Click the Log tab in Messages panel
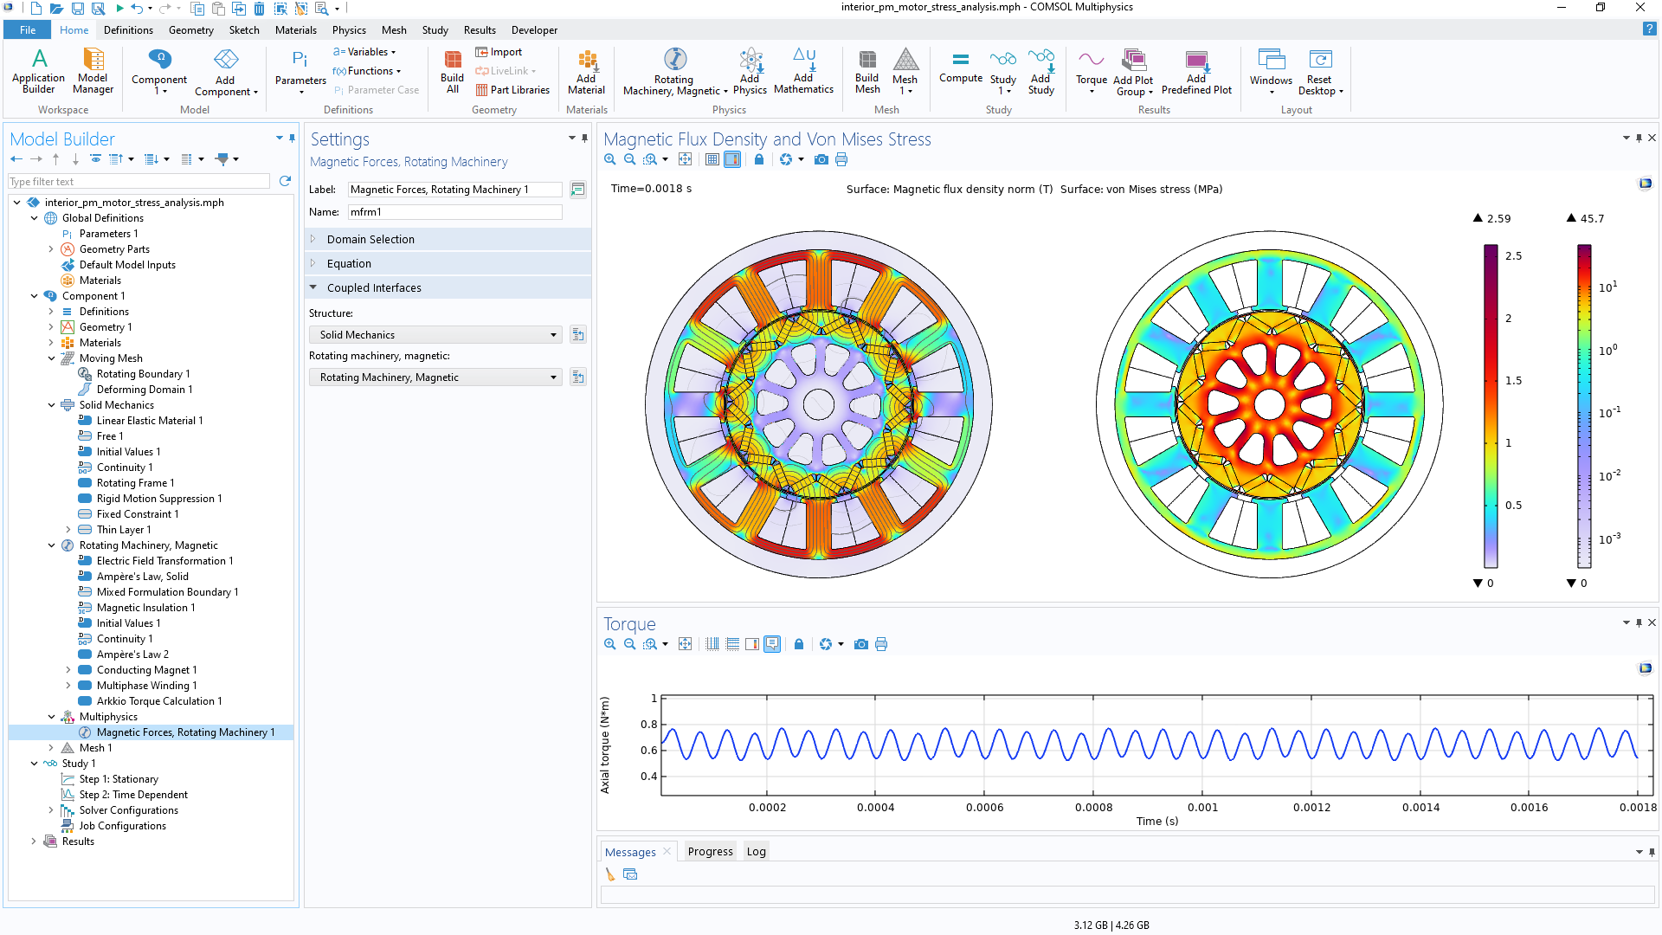The height and width of the screenshot is (935, 1662). point(756,850)
